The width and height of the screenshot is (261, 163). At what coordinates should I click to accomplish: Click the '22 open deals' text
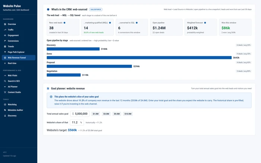158,33
